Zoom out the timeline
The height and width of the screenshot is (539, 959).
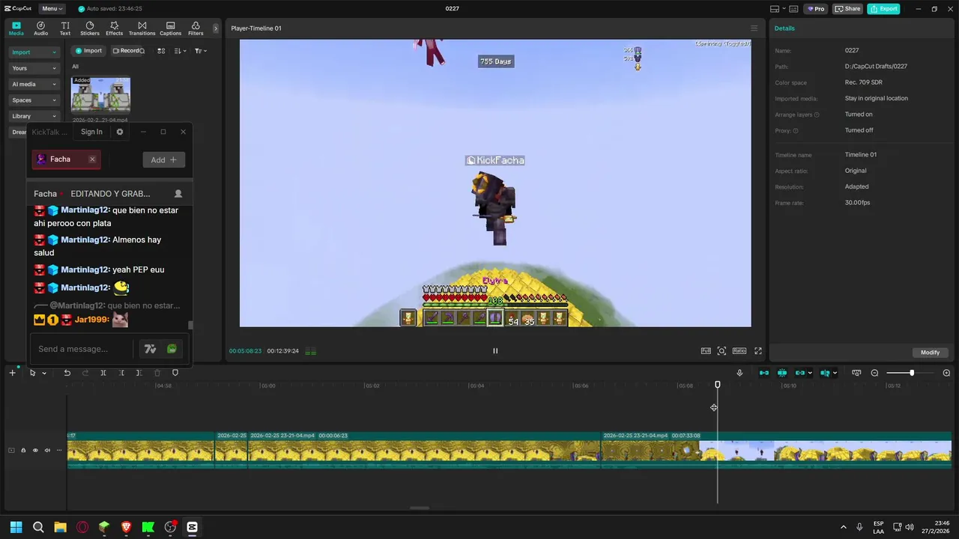coord(874,373)
